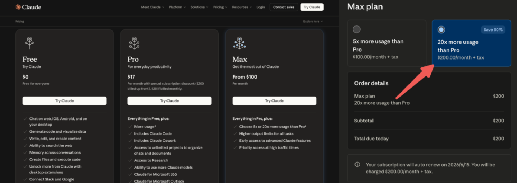Screen dimensions: 517x183
Task: Click the Pricing breadcrumb label
Action: 20,22
